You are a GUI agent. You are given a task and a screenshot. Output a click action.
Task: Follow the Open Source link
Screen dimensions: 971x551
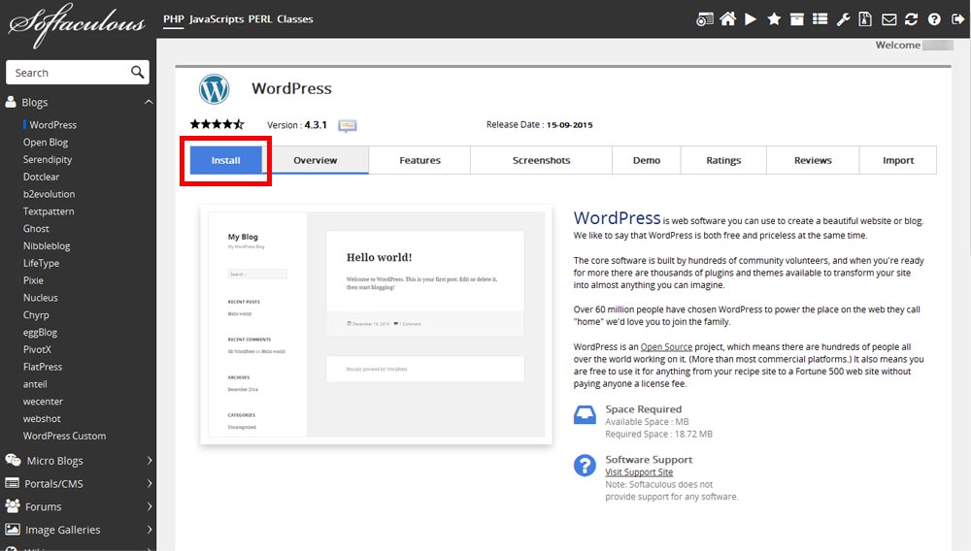(666, 347)
